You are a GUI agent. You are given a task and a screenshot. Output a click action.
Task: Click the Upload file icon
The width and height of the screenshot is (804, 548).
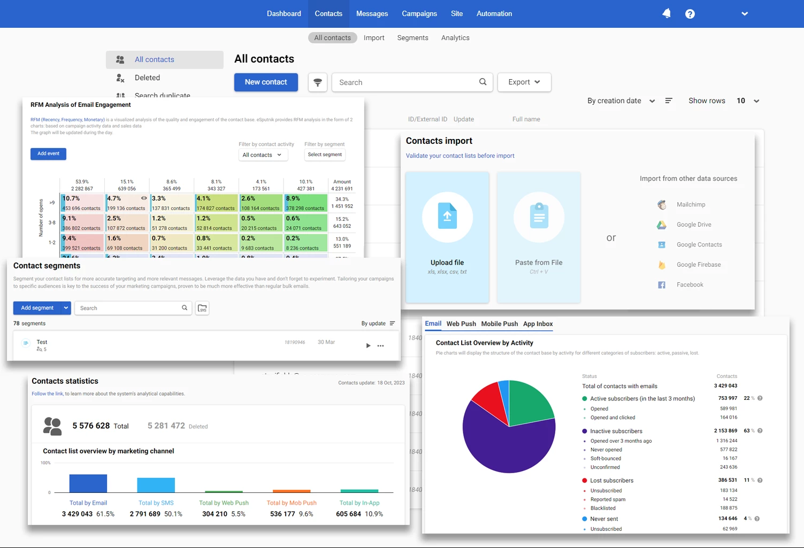click(447, 216)
